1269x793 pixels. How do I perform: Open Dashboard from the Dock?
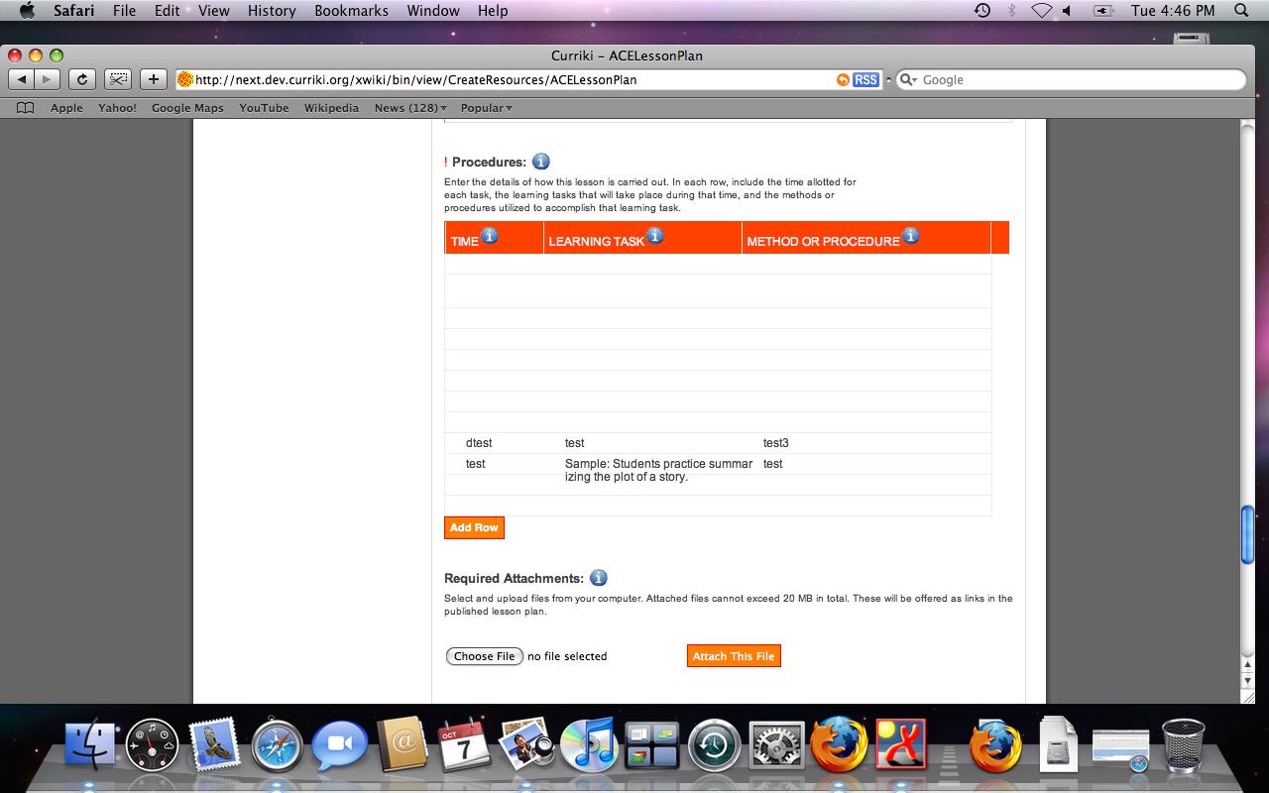[153, 745]
